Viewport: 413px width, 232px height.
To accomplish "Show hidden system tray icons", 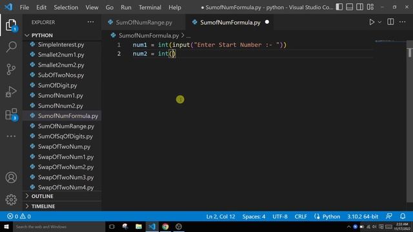I will click(348, 227).
